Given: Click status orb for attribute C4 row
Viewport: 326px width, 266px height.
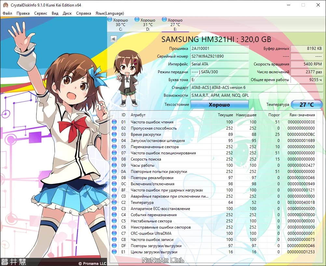Looking at the screenshot, I should (x=114, y=215).
